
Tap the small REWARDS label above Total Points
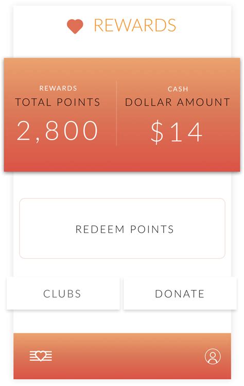pyautogui.click(x=58, y=88)
